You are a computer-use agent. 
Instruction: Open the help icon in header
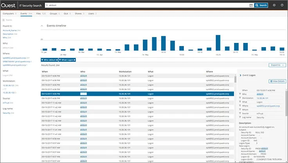282,5
